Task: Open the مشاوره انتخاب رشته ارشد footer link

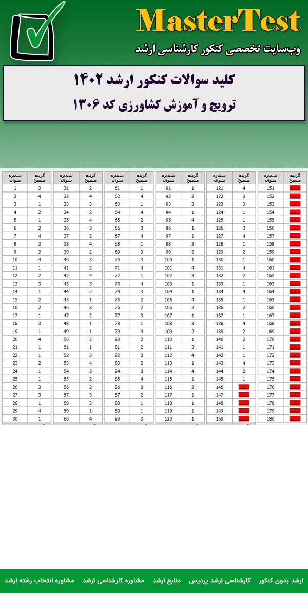Action: (40, 580)
